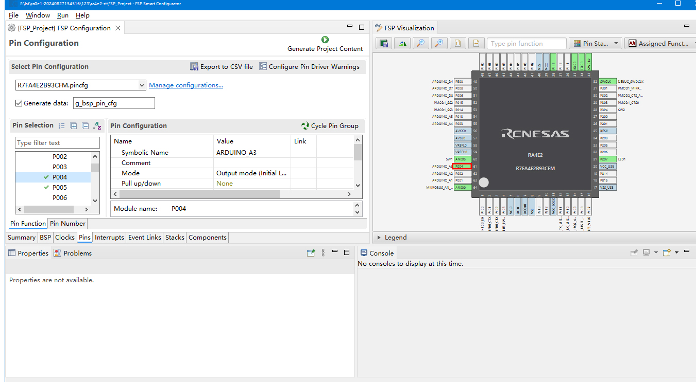Switch to the Pin Number tab
Viewport: 696px width, 382px height.
(x=67, y=224)
